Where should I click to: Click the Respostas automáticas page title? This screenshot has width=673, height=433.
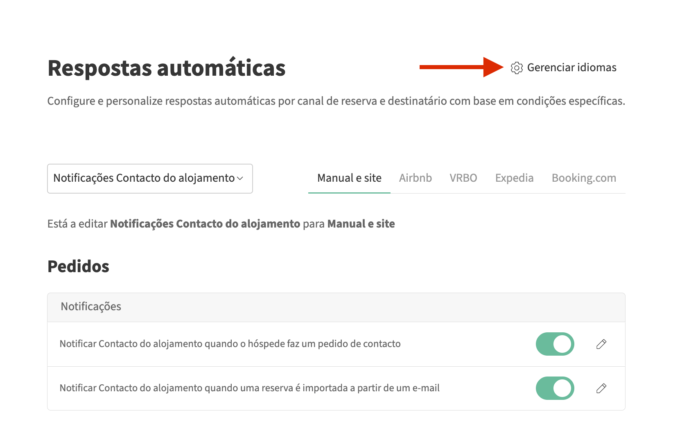[167, 68]
